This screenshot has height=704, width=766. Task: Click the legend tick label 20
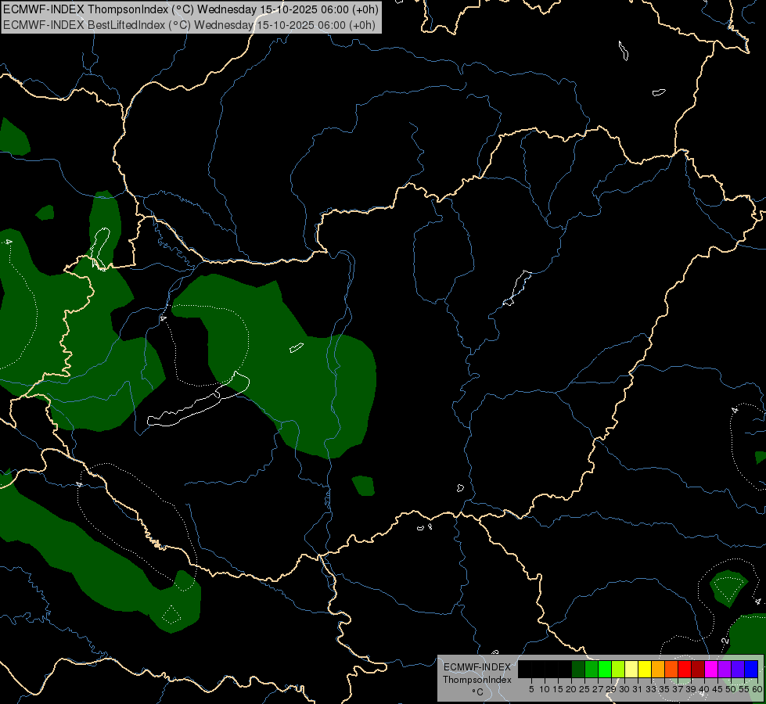[x=571, y=689]
